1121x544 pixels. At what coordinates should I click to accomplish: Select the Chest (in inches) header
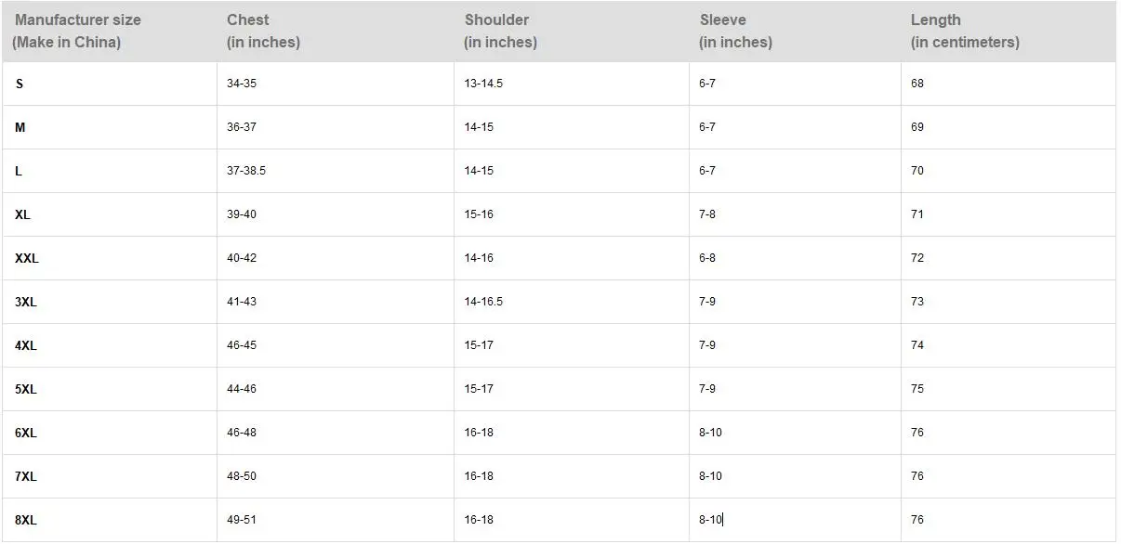(x=336, y=32)
